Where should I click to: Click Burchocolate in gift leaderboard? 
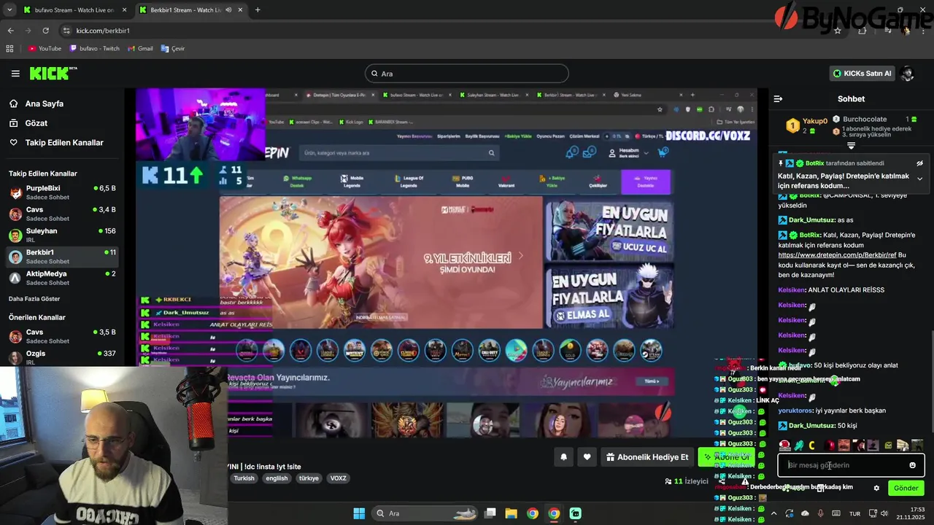(865, 119)
